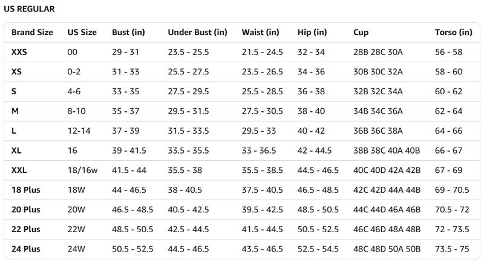Click the 18/16w US size cell

(82, 170)
